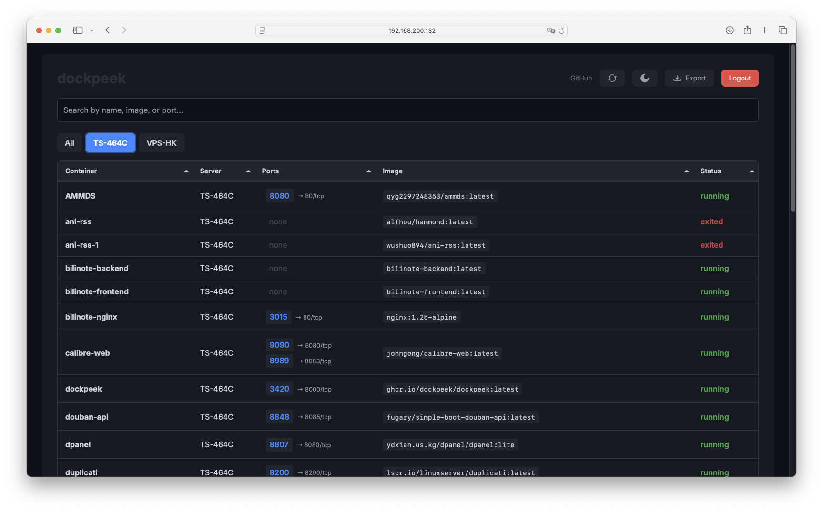Open the GitHub link
This screenshot has height=512, width=823.
point(581,78)
